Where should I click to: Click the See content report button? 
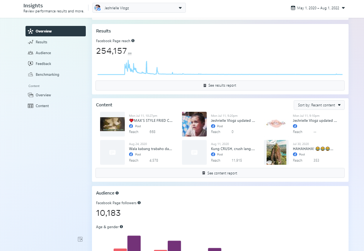(x=220, y=173)
